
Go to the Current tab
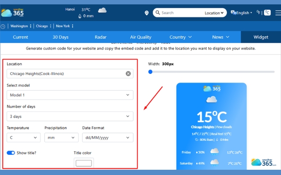click(21, 37)
